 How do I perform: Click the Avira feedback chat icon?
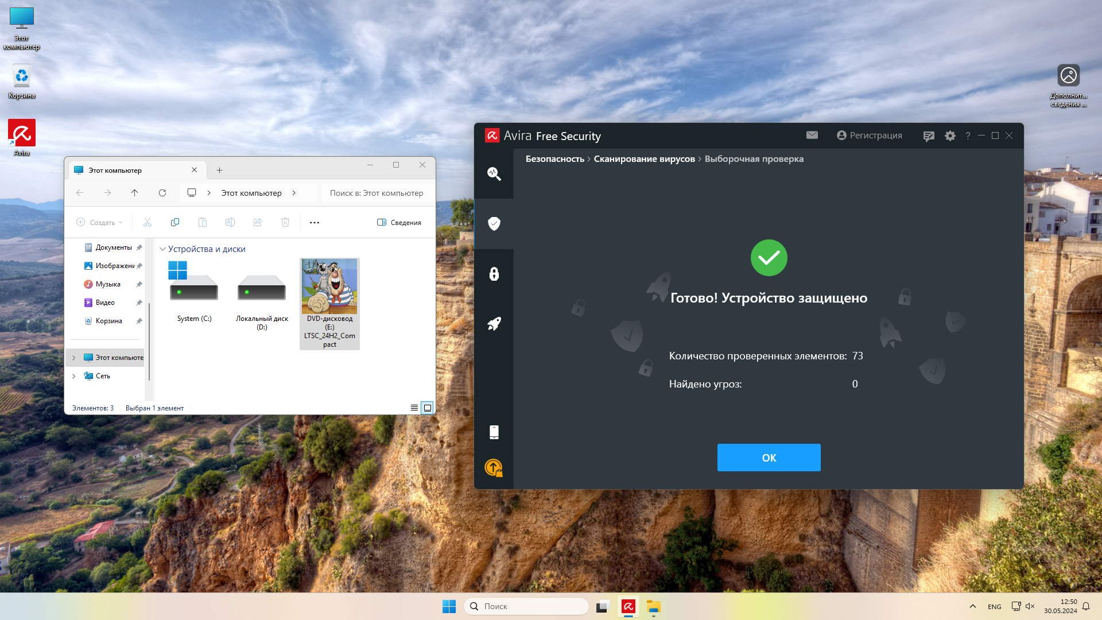coord(928,136)
